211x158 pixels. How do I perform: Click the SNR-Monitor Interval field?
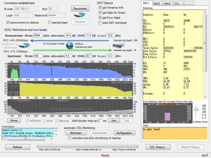click(x=100, y=121)
